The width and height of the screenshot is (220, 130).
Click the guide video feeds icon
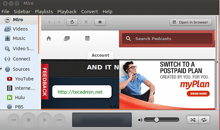(67, 38)
